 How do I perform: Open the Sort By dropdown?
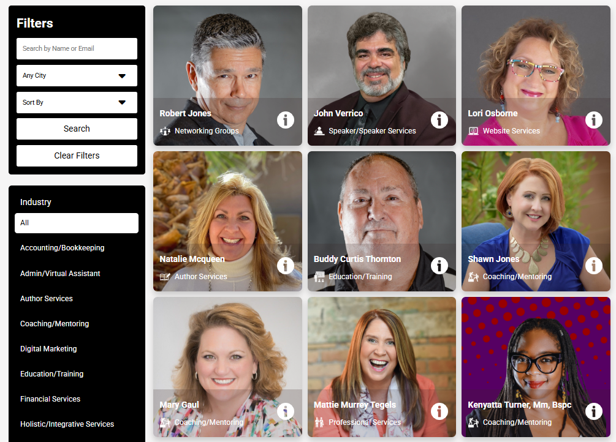77,102
